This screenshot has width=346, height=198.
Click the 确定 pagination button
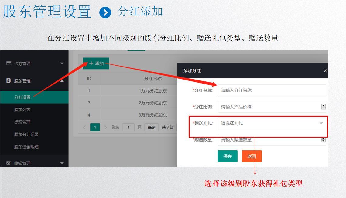151,127
